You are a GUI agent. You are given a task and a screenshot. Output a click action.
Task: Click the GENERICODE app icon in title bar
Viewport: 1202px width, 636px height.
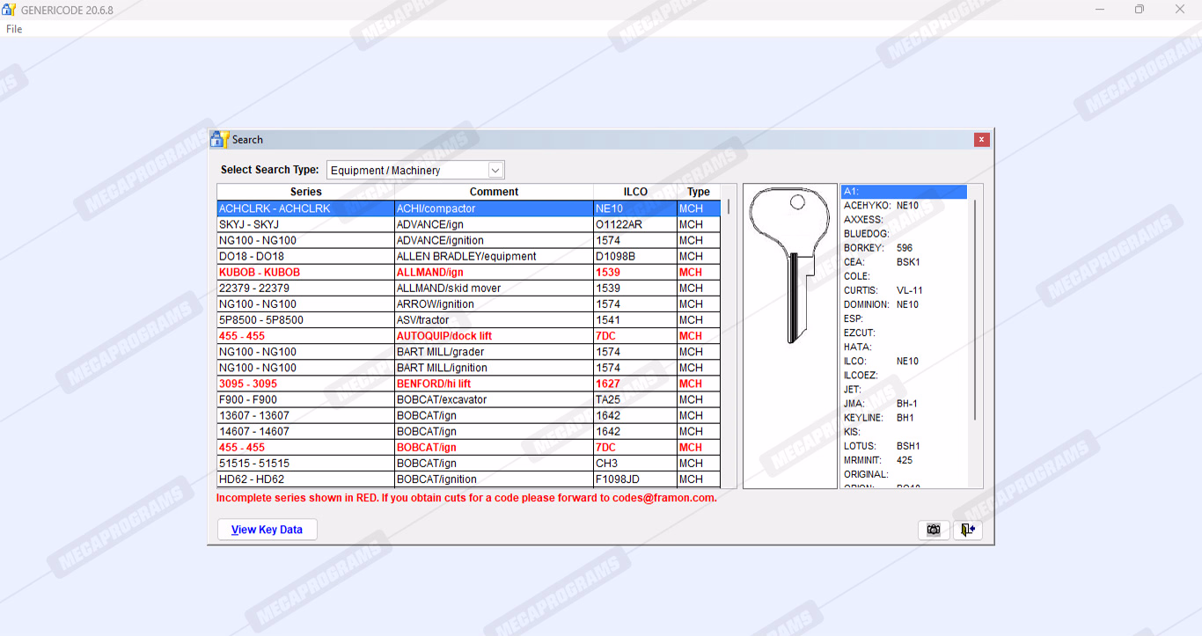coord(9,10)
